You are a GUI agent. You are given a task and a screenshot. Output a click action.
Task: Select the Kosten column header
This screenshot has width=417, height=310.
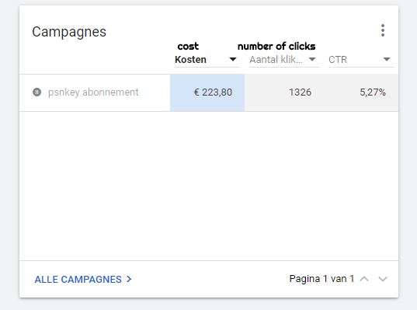[191, 59]
